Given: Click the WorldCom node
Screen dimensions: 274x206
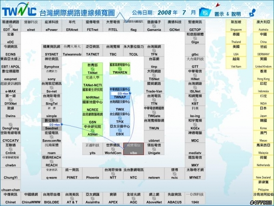Looking at the screenshot, I should tap(113, 149).
